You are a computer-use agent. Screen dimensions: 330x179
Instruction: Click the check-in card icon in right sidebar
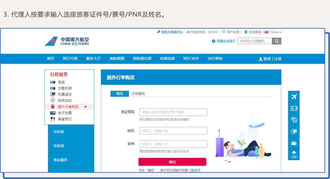[294, 108]
